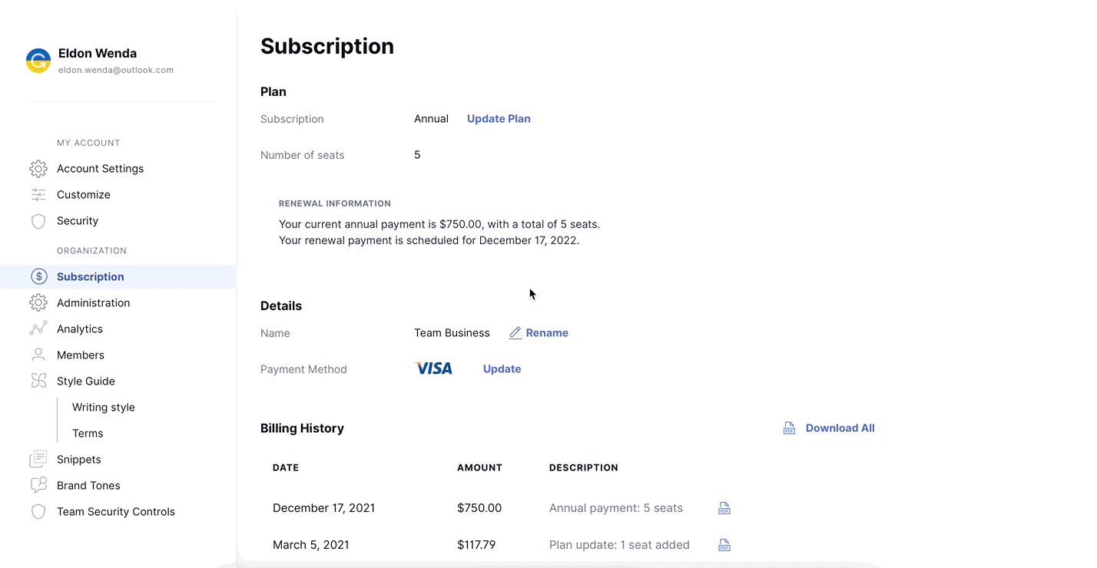Screen dimensions: 1097x568
Task: Click the Update Plan link
Action: click(x=499, y=119)
